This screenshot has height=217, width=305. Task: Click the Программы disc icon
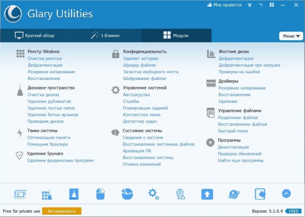click(210, 143)
